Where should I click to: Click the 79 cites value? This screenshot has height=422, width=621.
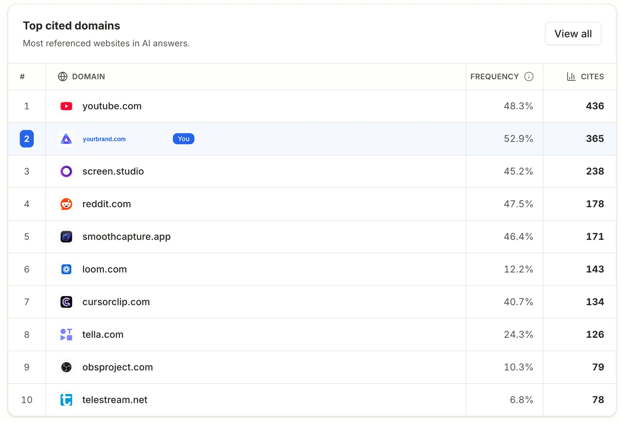click(598, 367)
